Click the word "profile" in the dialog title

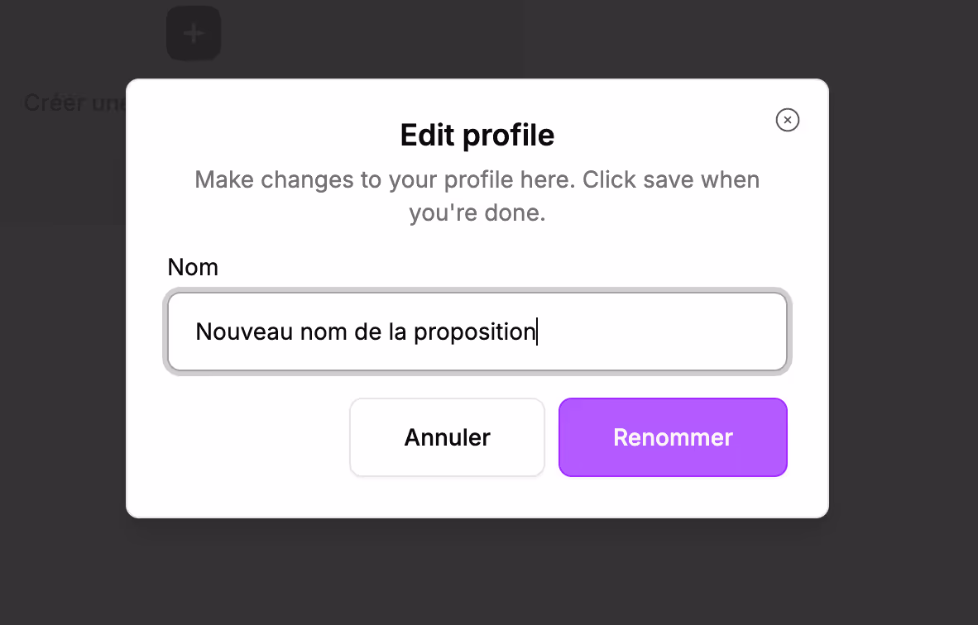coord(508,135)
